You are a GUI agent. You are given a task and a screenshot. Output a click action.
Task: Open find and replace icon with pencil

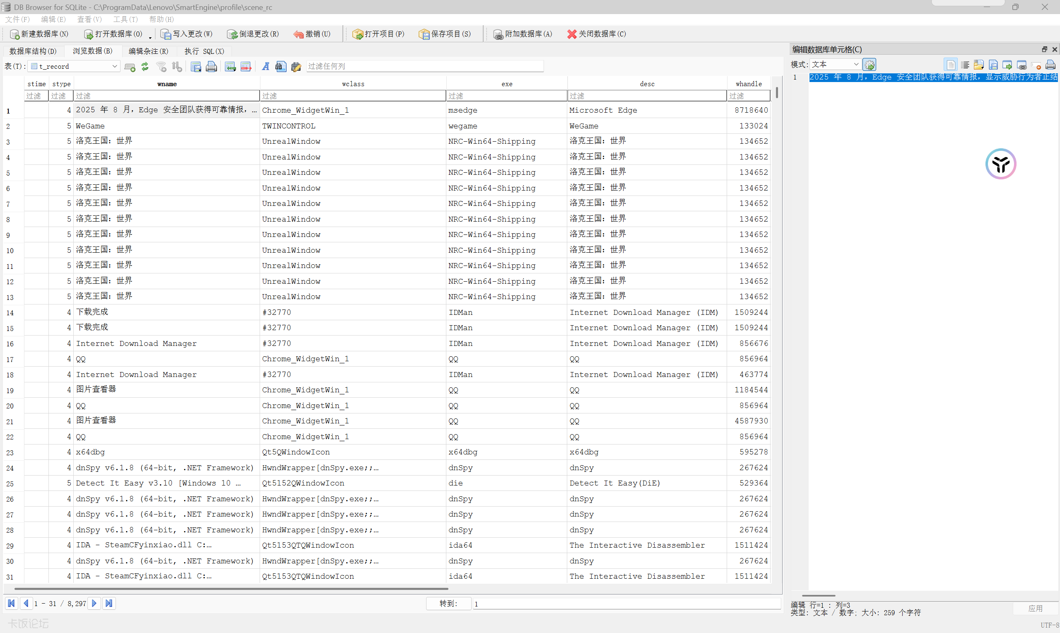[296, 67]
